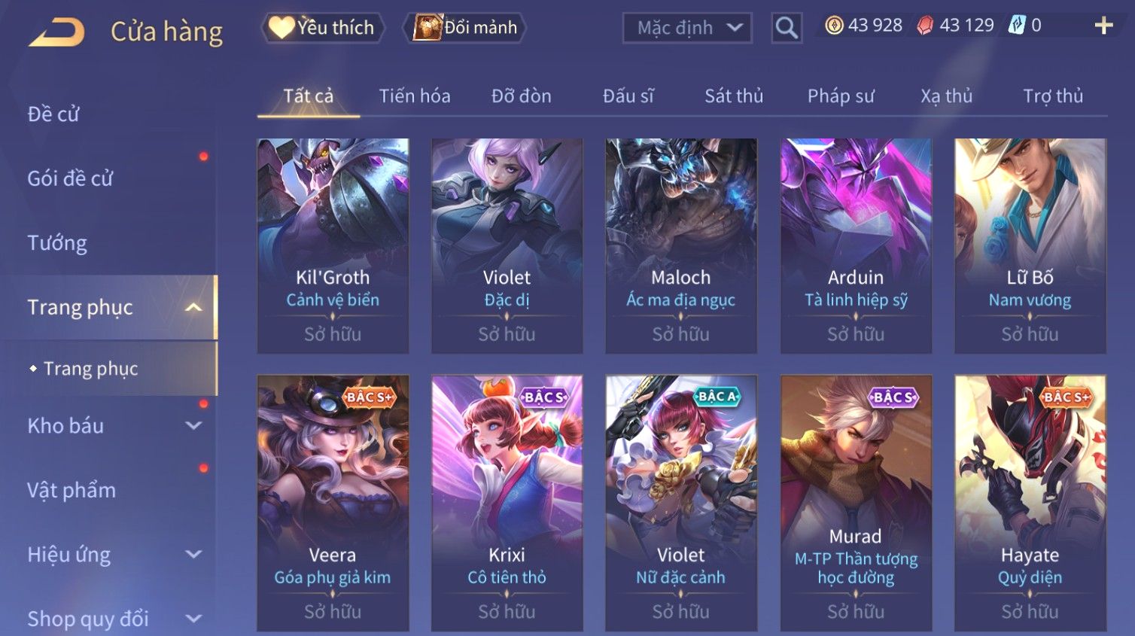Open Yêu thích heart favorites
The height and width of the screenshot is (636, 1135).
click(x=322, y=28)
